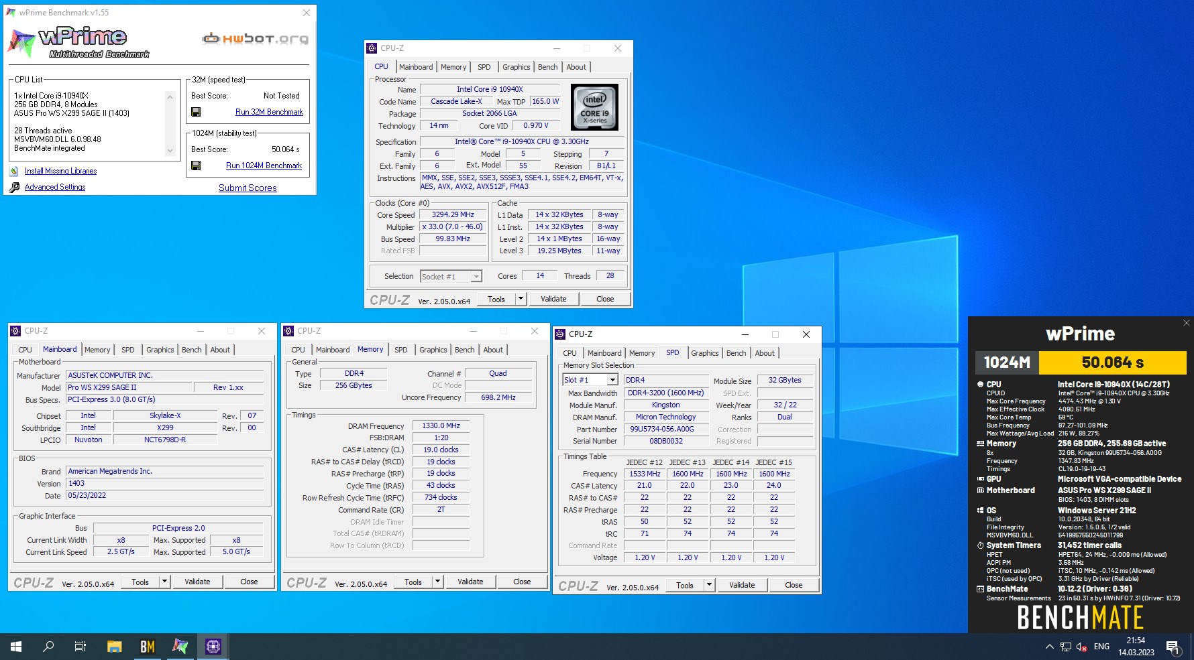Open the notification center icon
Image resolution: width=1194 pixels, height=660 pixels.
point(1173,647)
